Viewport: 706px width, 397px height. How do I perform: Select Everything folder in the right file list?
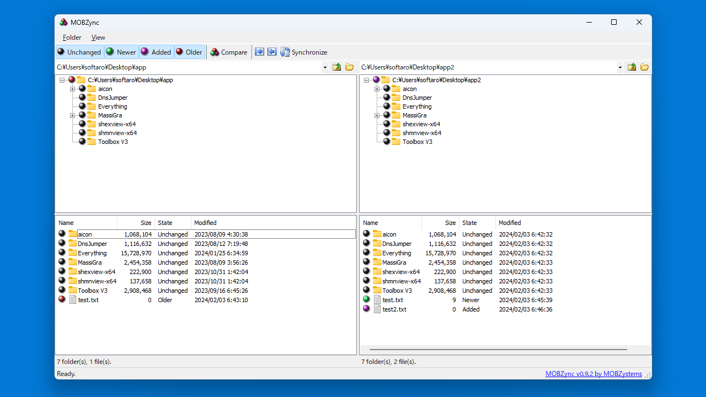click(397, 253)
